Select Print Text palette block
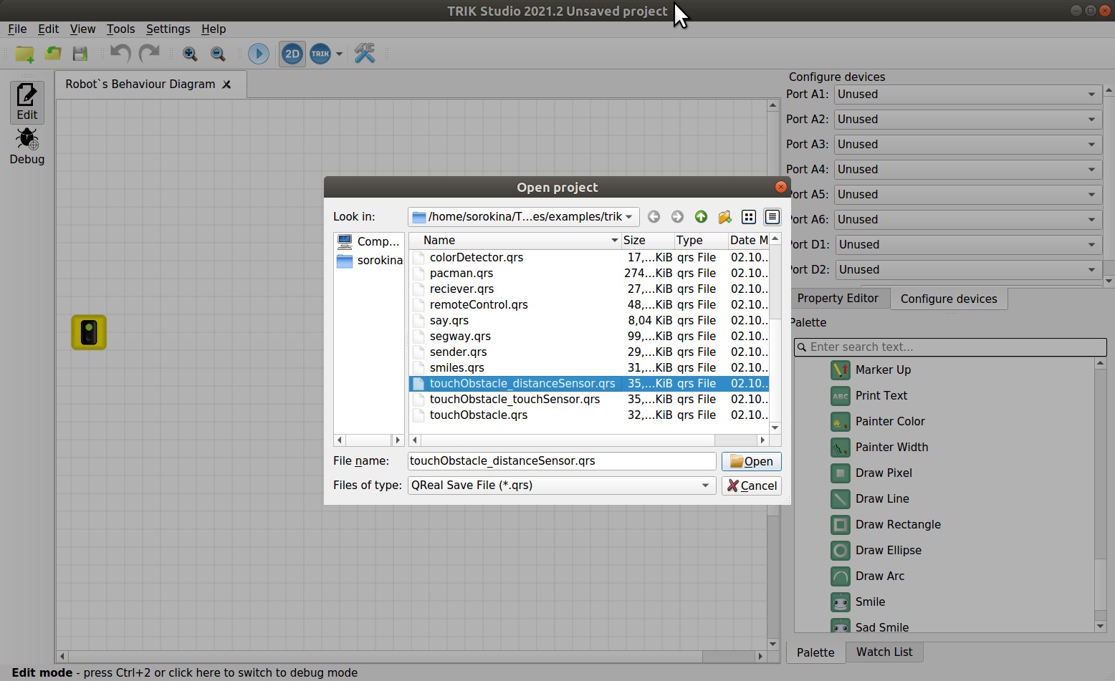1115x681 pixels. (868, 396)
